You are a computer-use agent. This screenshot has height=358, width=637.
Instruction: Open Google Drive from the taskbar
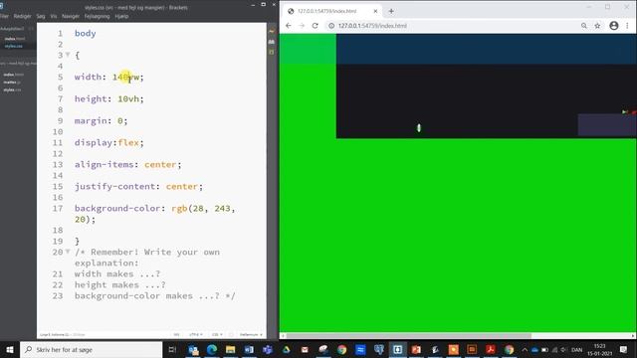[x=287, y=349]
